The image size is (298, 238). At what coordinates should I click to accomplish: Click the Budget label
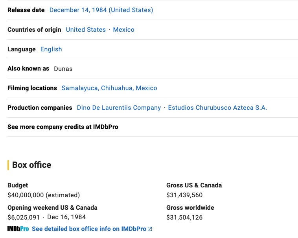coord(18,185)
